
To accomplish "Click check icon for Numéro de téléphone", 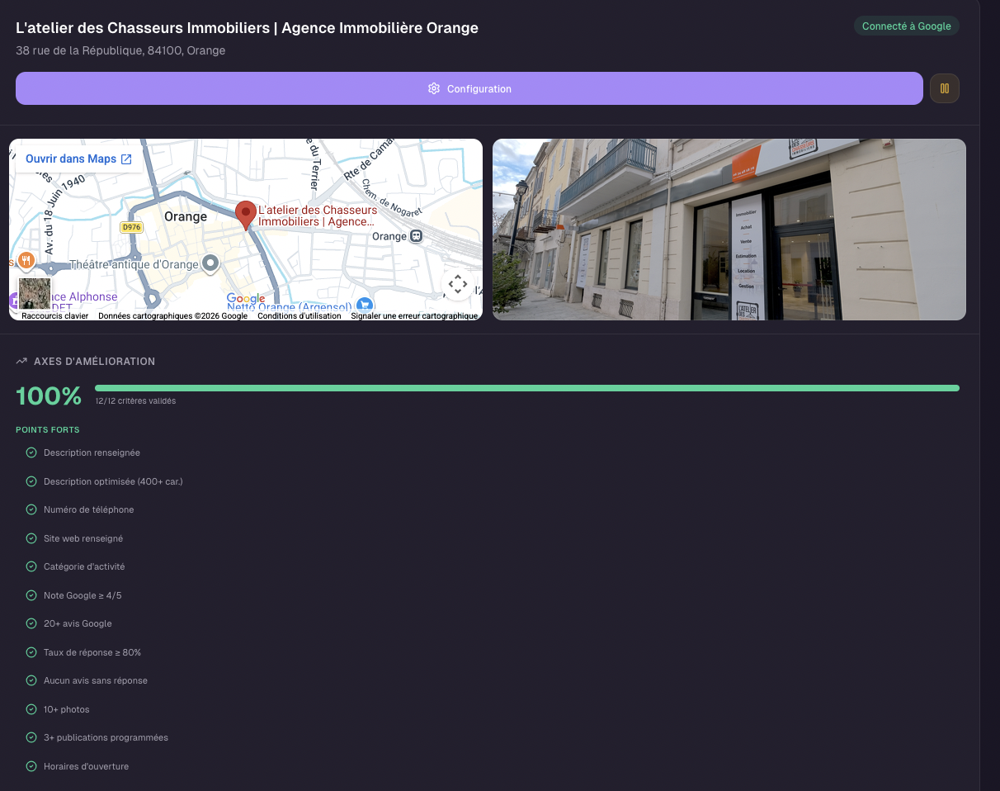I will point(31,509).
